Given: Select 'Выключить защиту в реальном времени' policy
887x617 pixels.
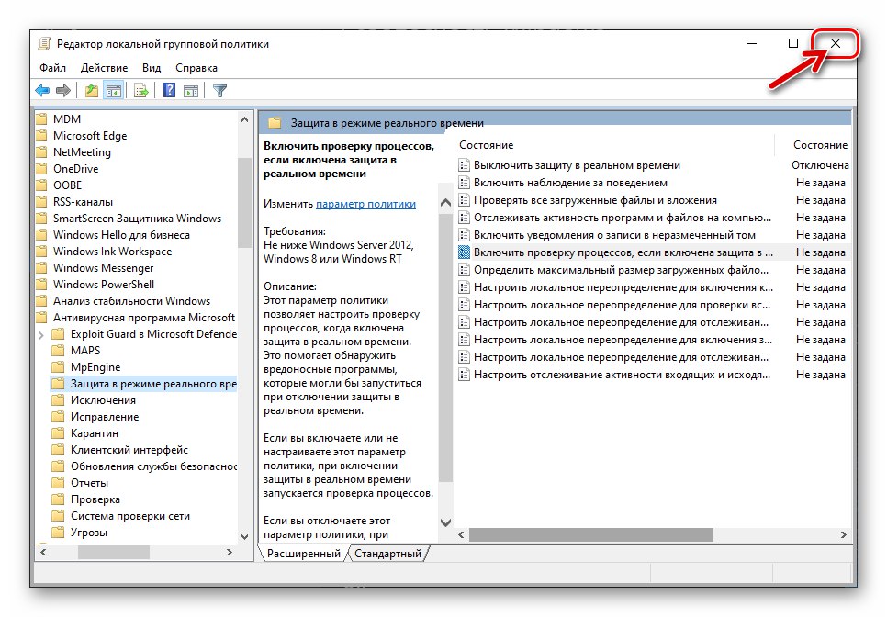Looking at the screenshot, I should coord(577,165).
